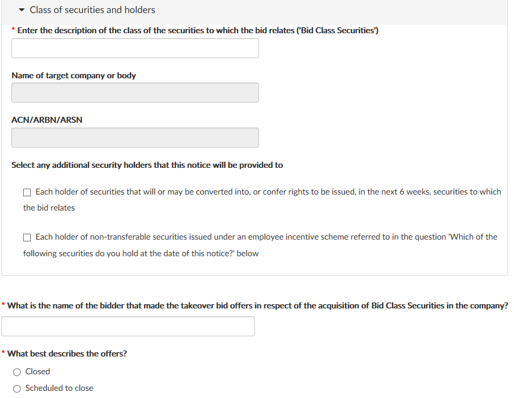Click the 'Name of target company or body' label
Viewport: 514px width, 398px height.
point(74,75)
